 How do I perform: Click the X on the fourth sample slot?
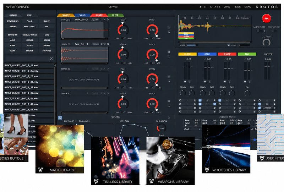click(x=169, y=101)
